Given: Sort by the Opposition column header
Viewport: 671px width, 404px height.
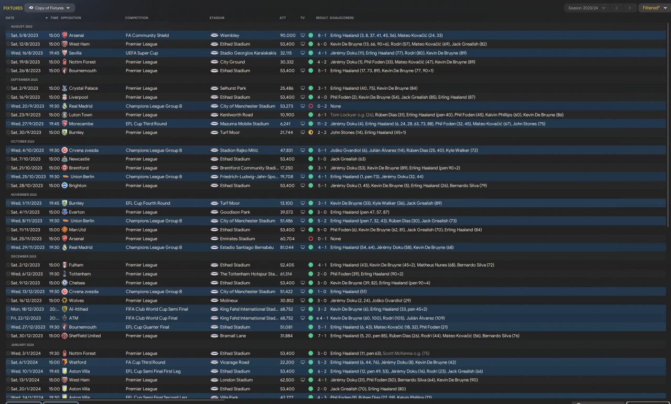Looking at the screenshot, I should (x=71, y=18).
